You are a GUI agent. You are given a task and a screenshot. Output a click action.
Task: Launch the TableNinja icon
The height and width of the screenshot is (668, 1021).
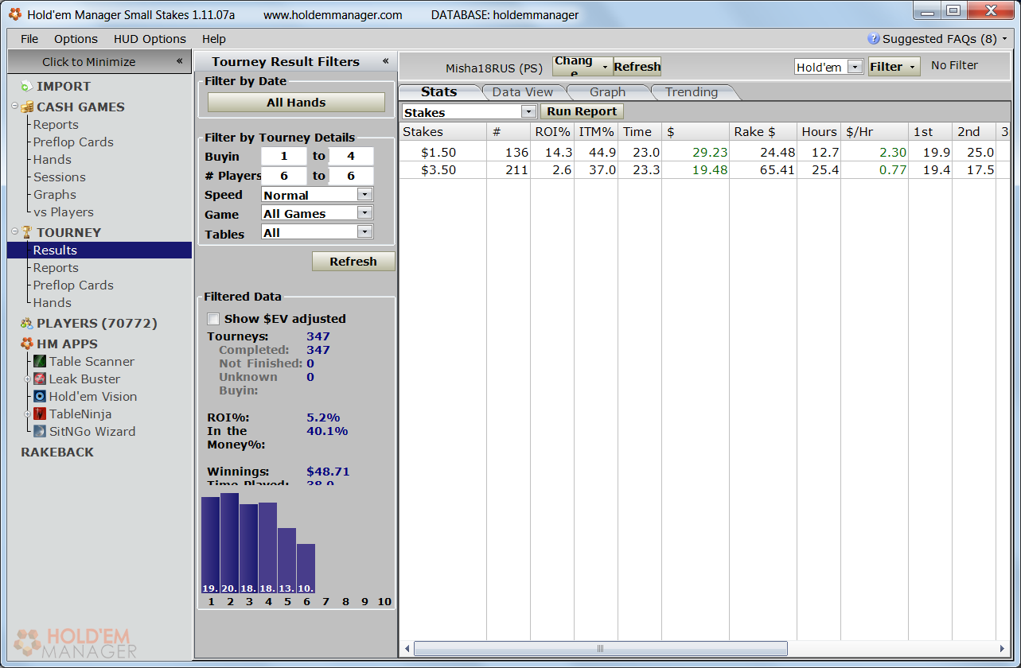pyautogui.click(x=40, y=414)
